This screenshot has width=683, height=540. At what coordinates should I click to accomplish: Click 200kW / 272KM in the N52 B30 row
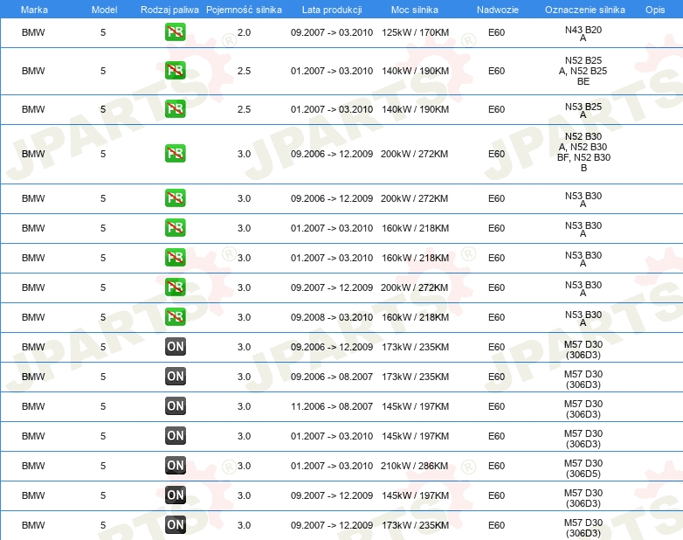pos(414,154)
